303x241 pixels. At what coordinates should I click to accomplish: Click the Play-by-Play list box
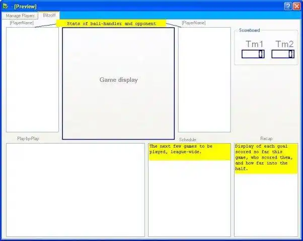(x=75, y=190)
